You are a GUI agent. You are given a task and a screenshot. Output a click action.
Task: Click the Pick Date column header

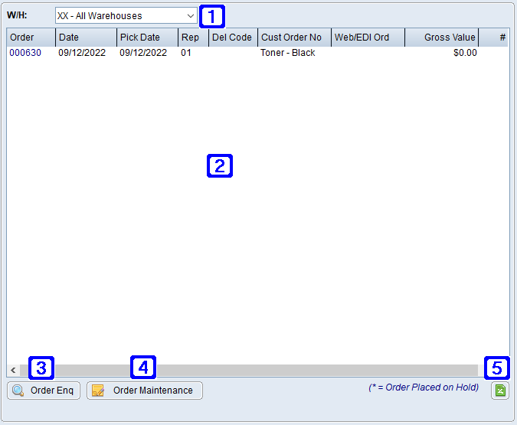click(147, 38)
